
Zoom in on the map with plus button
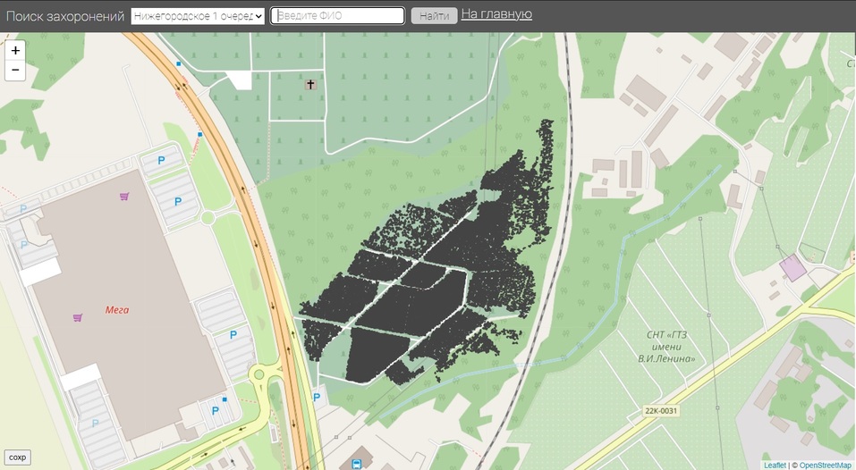pyautogui.click(x=15, y=51)
